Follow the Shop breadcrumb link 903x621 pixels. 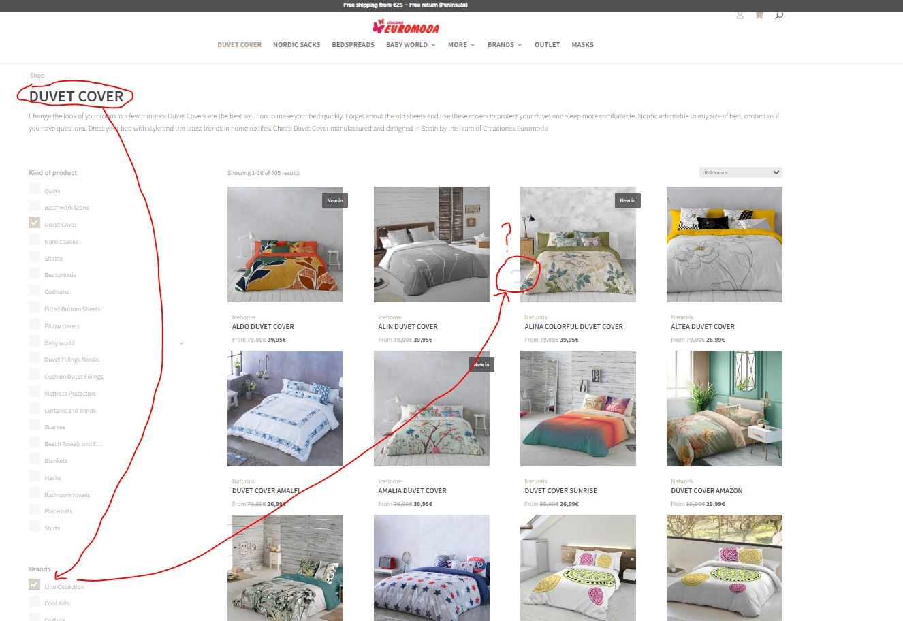[x=37, y=76]
